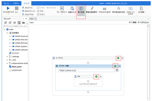Image resolution: width=152 pixels, height=101 pixels.
Task: Switch to the ホーム tab
Action: [6, 3]
